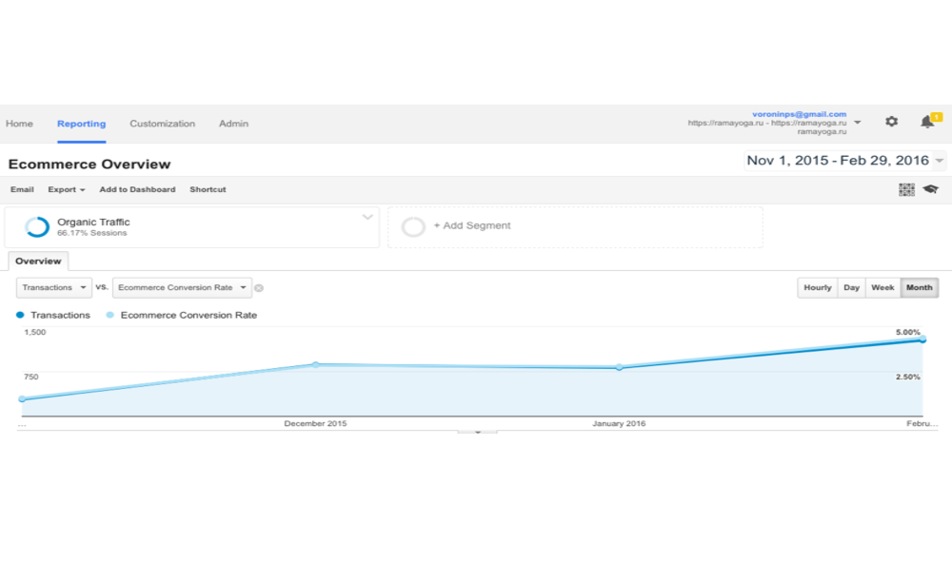
Task: Open the notifications bell icon
Action: (x=927, y=122)
